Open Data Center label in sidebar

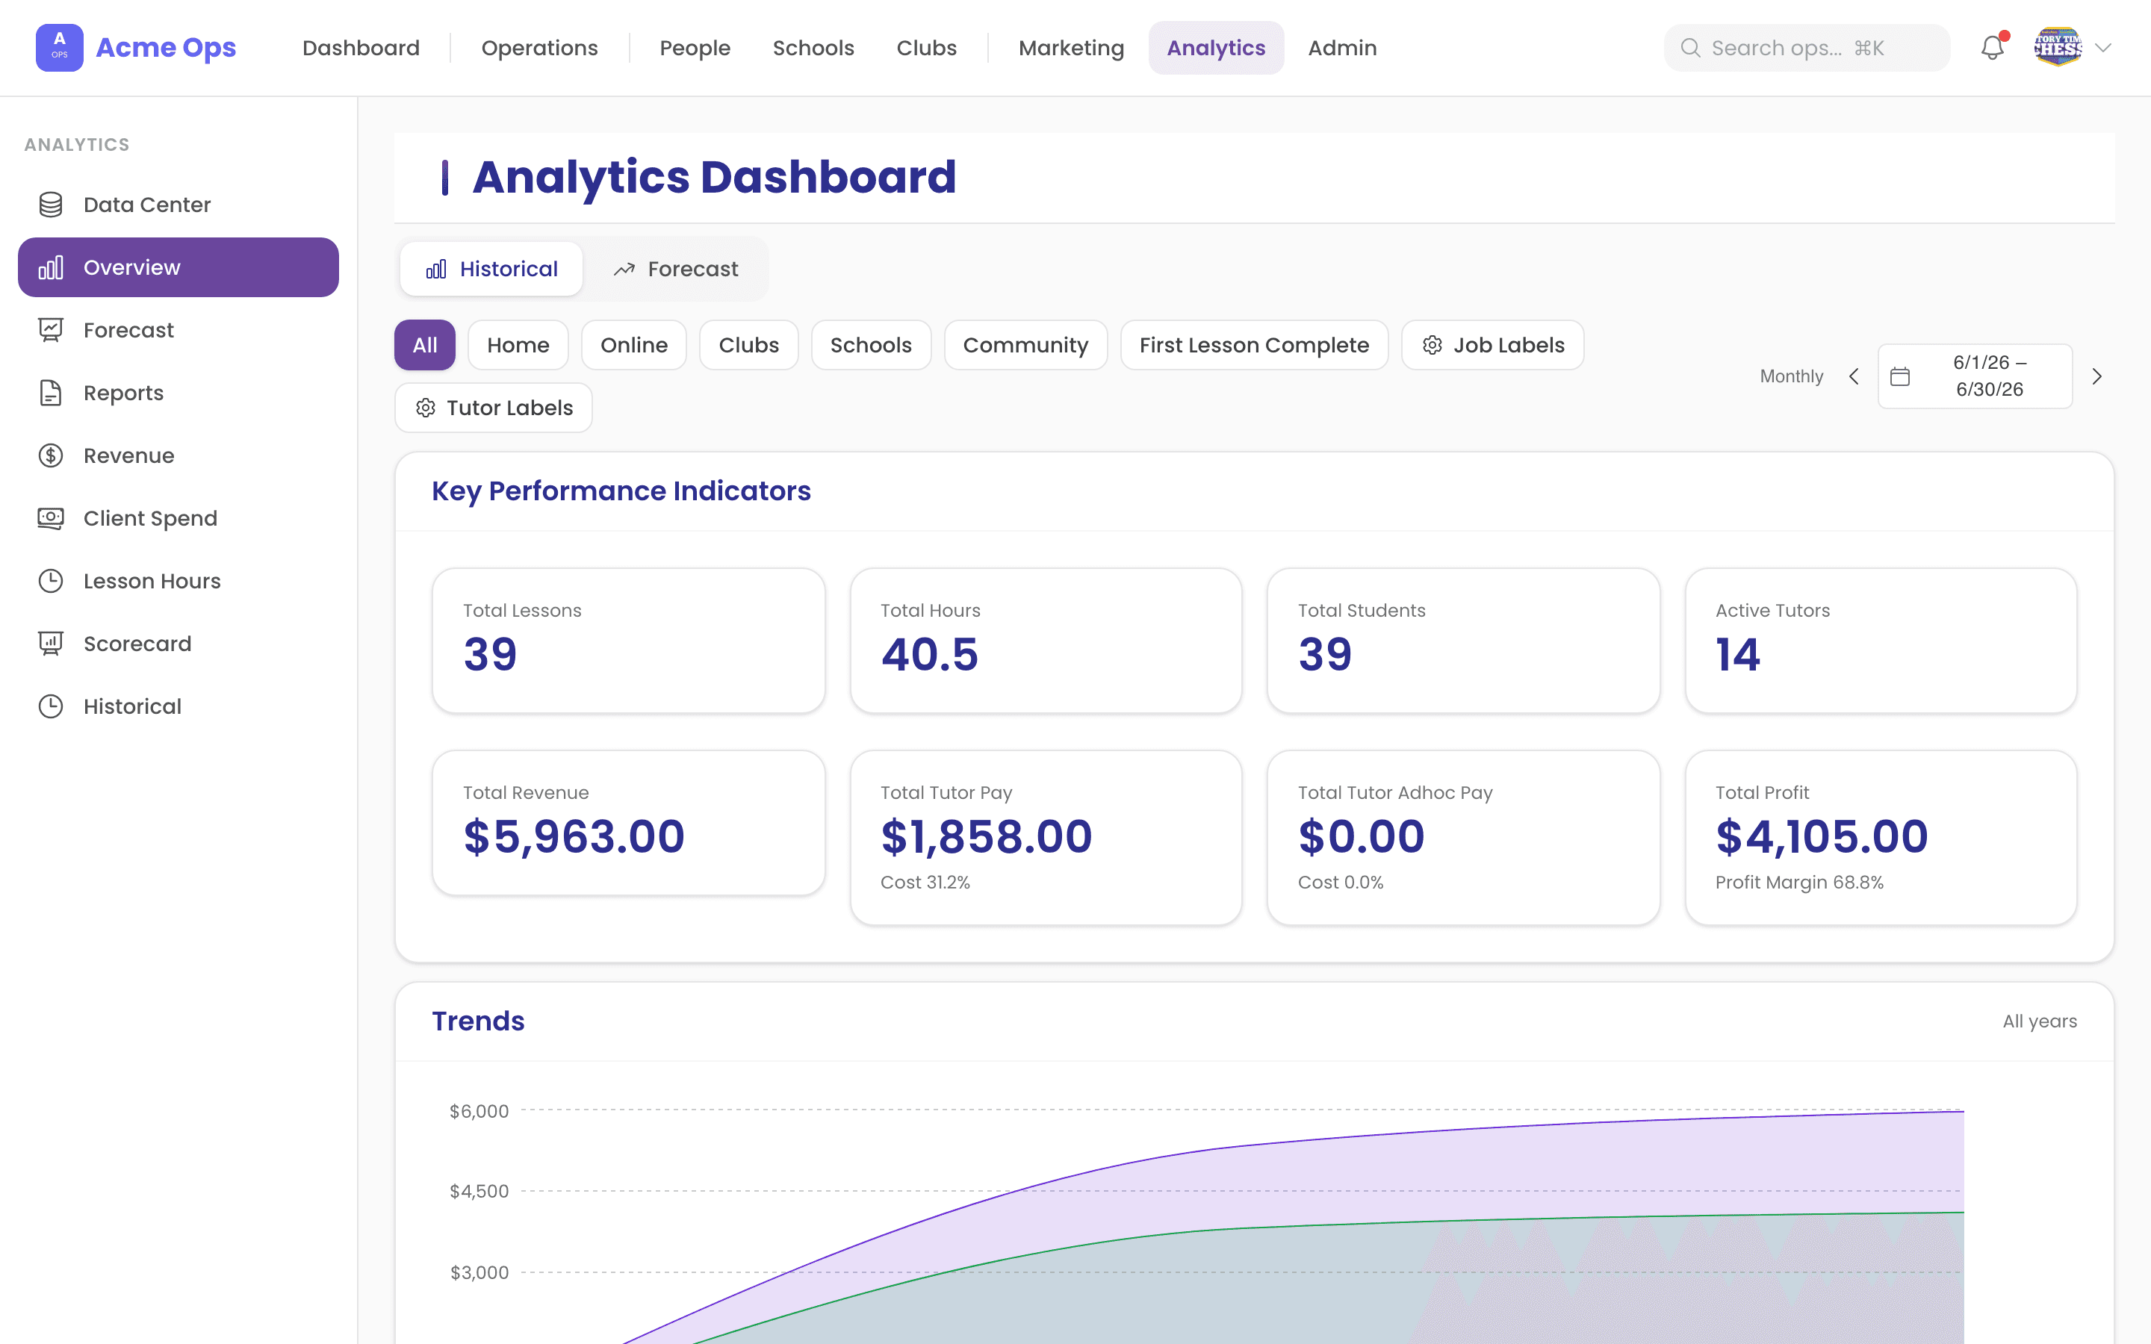point(146,205)
